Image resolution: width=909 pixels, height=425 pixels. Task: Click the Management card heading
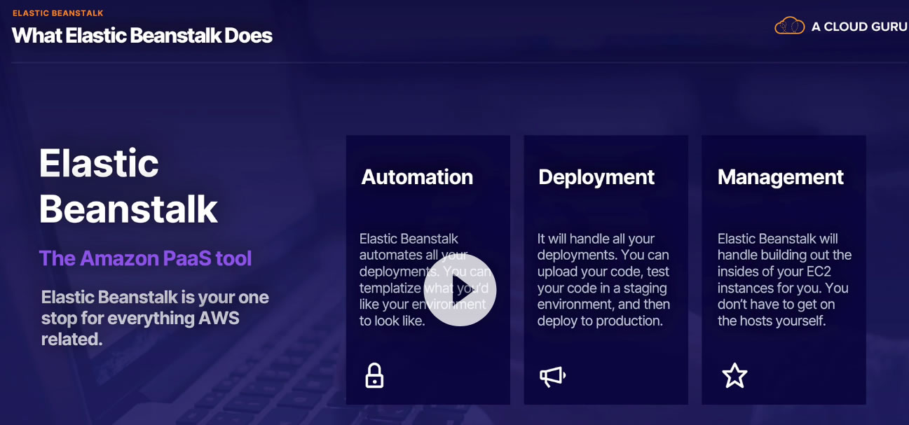[x=781, y=177]
